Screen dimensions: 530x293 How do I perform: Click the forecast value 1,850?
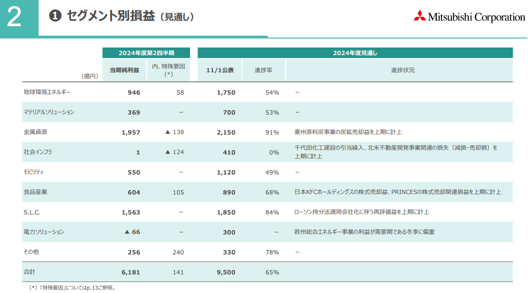pyautogui.click(x=226, y=212)
